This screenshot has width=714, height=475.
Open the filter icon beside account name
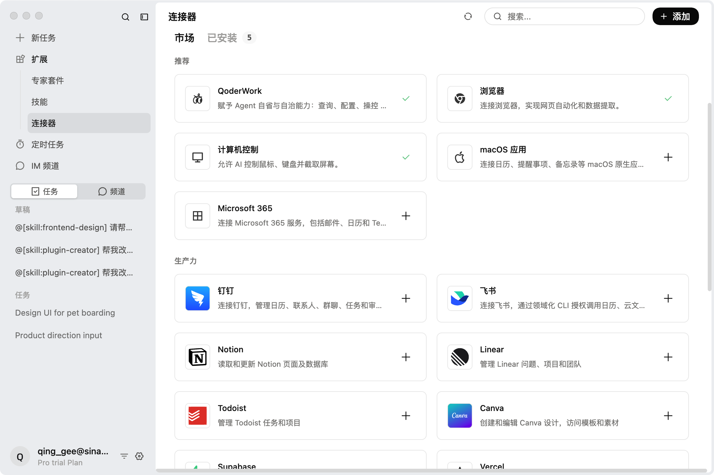pos(124,456)
